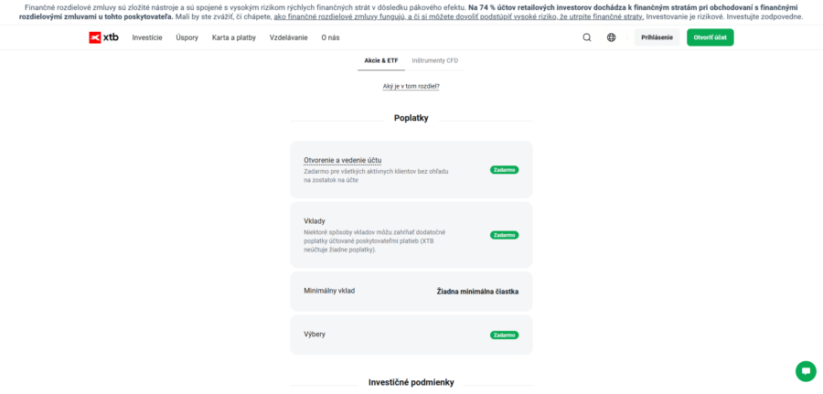The height and width of the screenshot is (394, 823).
Task: Click the green Otvoriť účet button
Action: coord(711,37)
